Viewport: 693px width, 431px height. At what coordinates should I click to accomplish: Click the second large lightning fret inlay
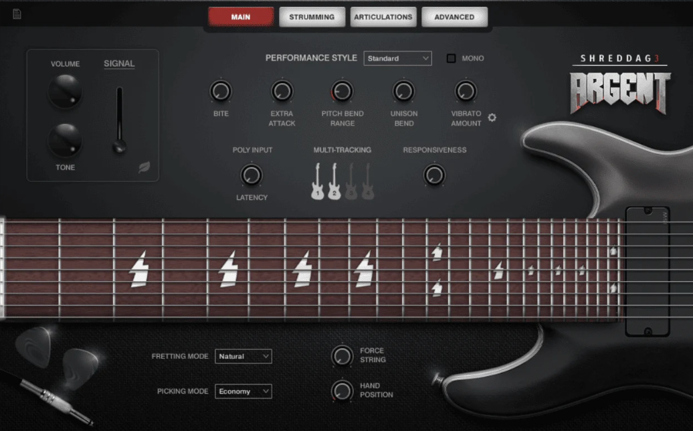click(x=229, y=269)
